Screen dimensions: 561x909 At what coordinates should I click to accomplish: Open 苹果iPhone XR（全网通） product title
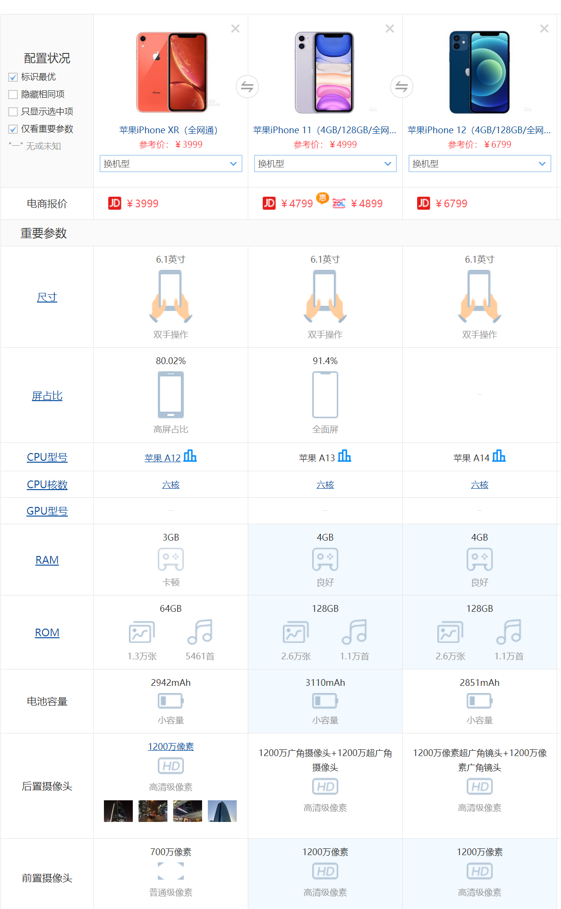click(x=171, y=130)
